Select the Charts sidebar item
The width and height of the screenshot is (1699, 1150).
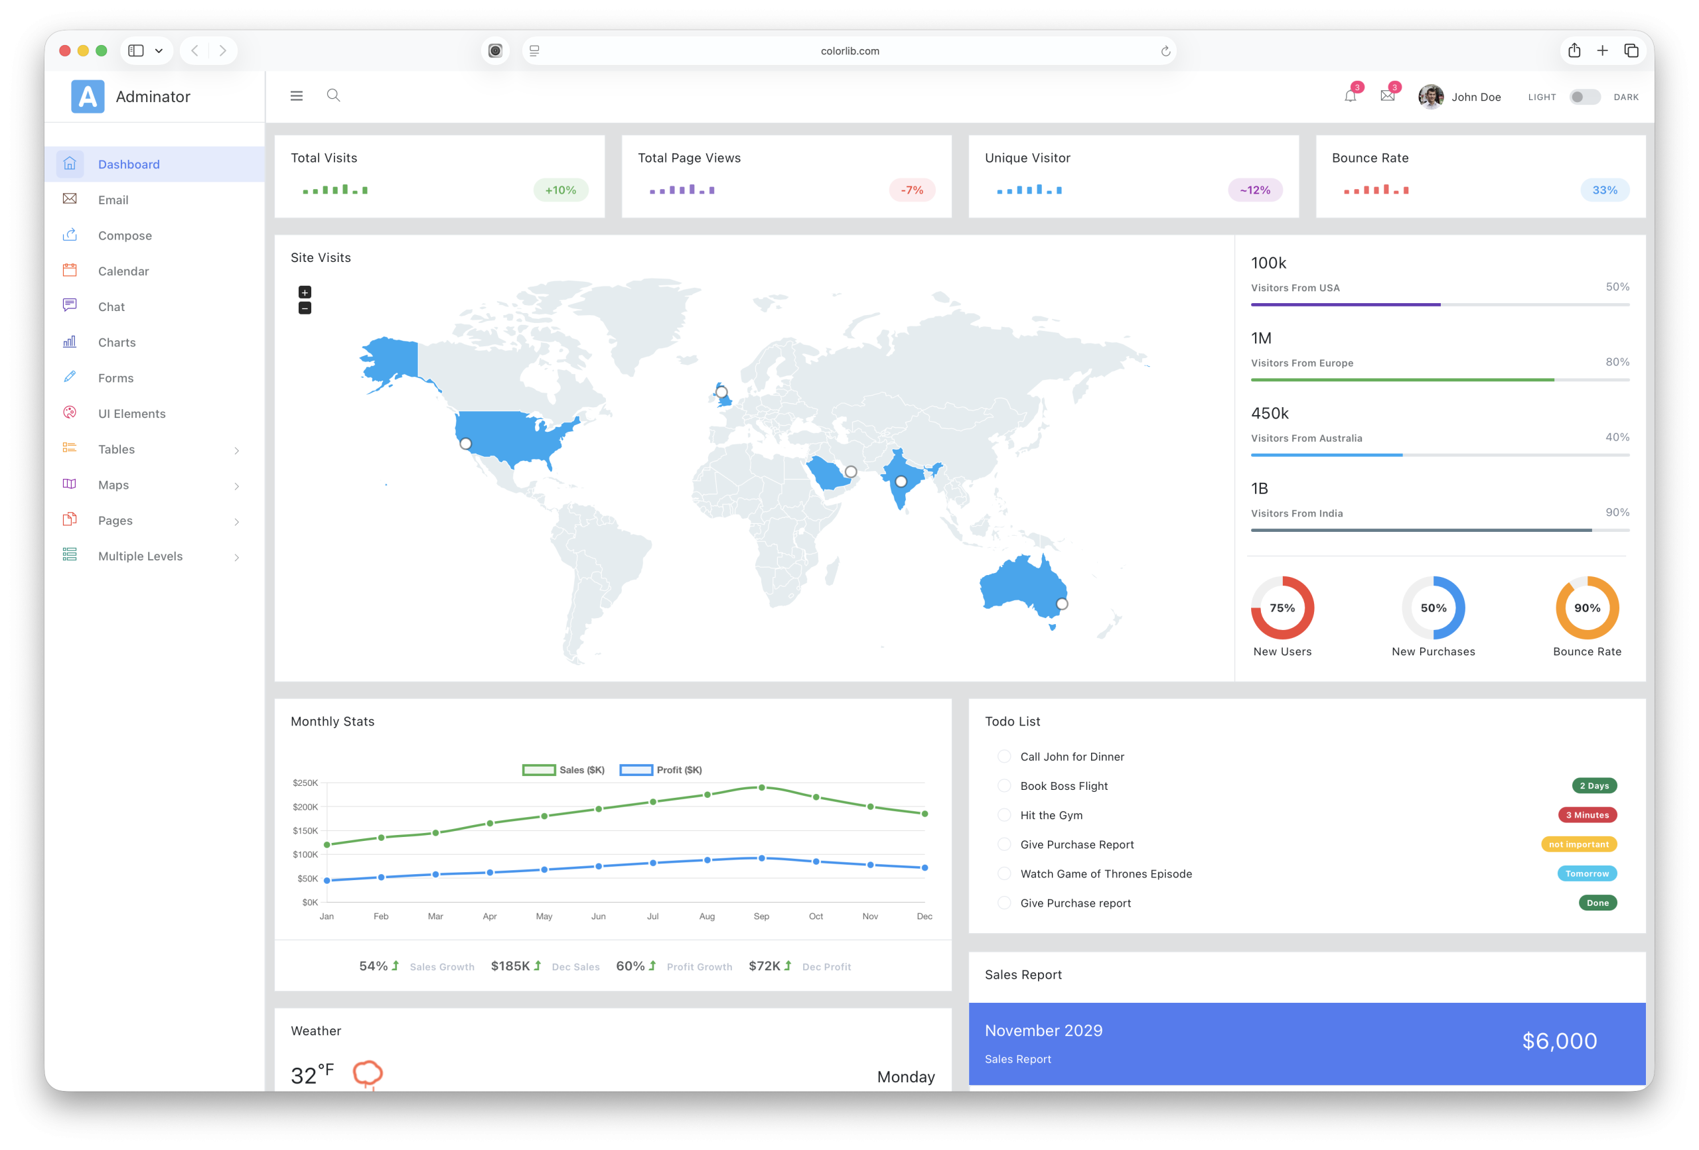tap(117, 342)
